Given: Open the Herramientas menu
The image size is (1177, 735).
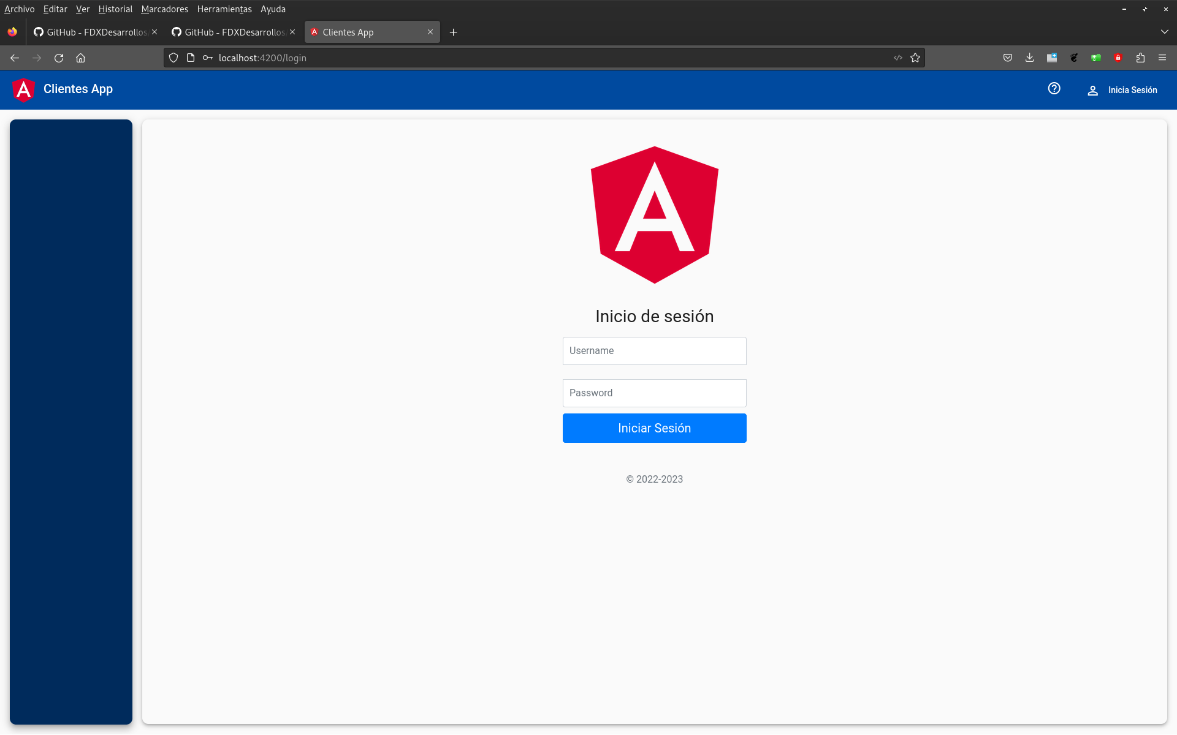Looking at the screenshot, I should click(x=224, y=9).
